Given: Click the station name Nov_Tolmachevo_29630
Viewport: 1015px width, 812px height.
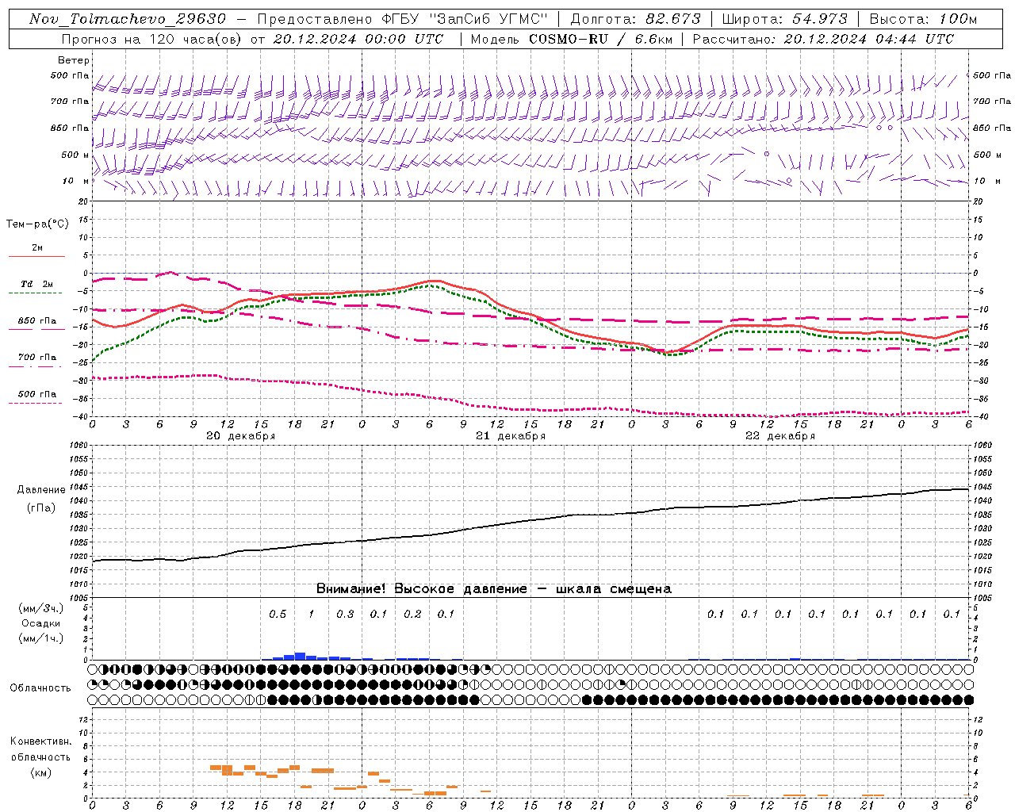Looking at the screenshot, I should pyautogui.click(x=127, y=19).
